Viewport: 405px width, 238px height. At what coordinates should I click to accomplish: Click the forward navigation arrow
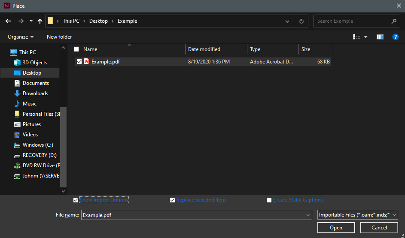[21, 21]
